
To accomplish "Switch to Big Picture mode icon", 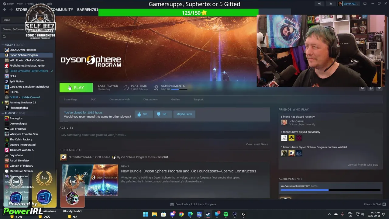I will point(365,4).
